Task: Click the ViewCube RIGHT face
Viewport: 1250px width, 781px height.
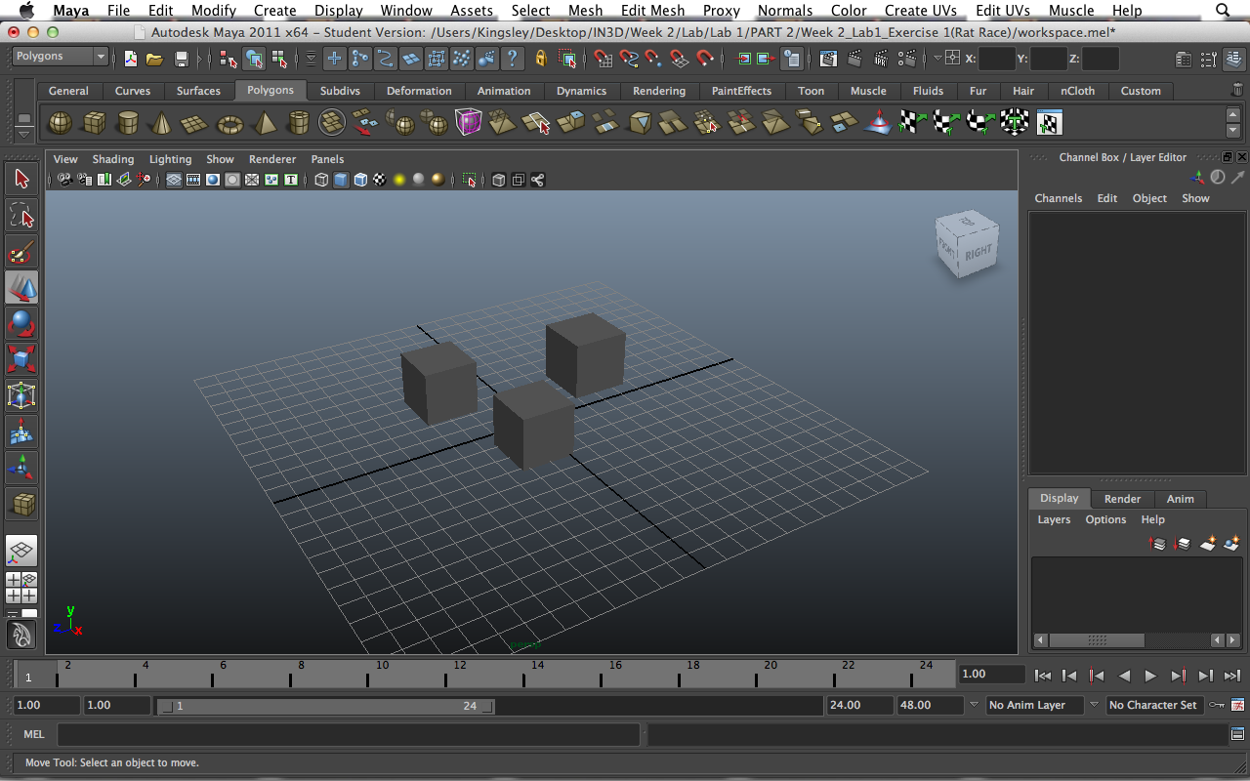Action: pos(978,252)
